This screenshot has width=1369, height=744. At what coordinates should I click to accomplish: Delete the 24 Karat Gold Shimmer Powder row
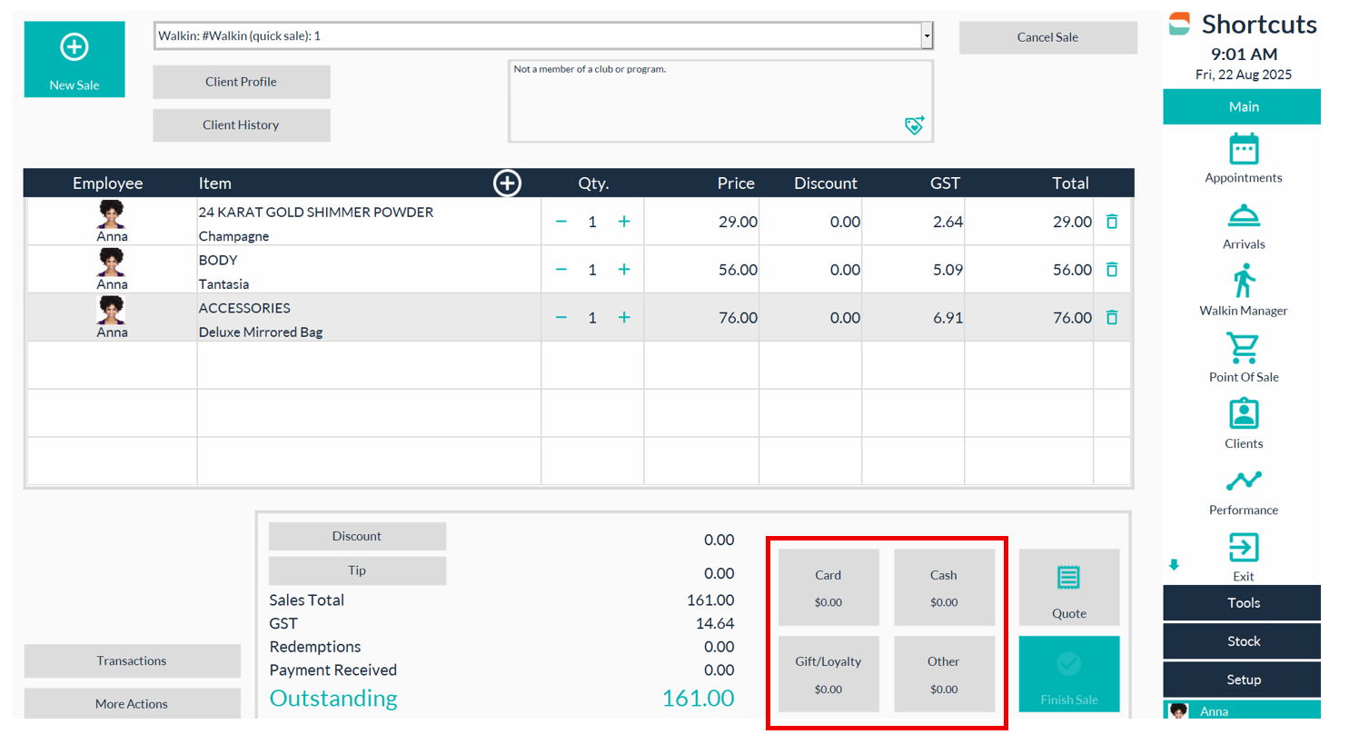1112,222
